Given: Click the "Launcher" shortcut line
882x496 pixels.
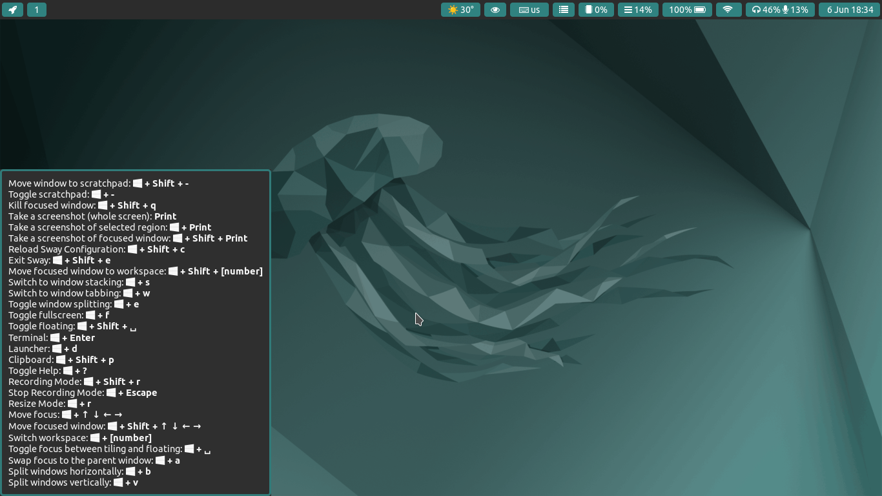Looking at the screenshot, I should [43, 349].
